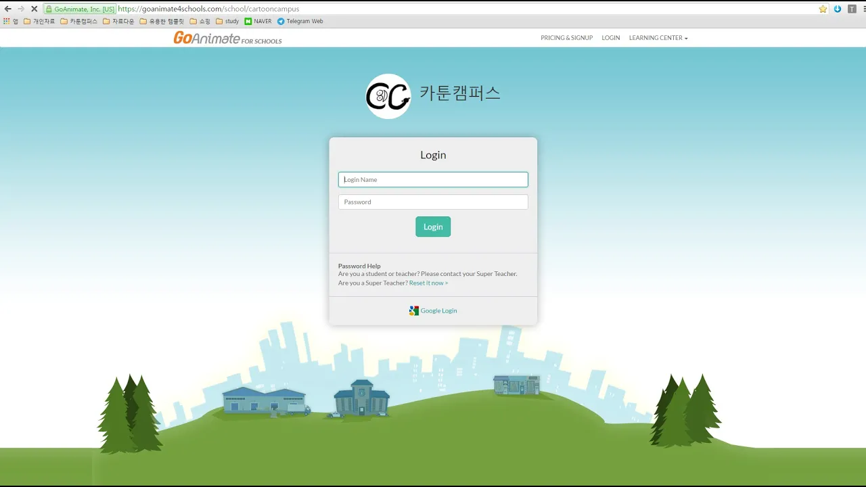The height and width of the screenshot is (487, 866).
Task: Click the Google Login link
Action: point(438,310)
